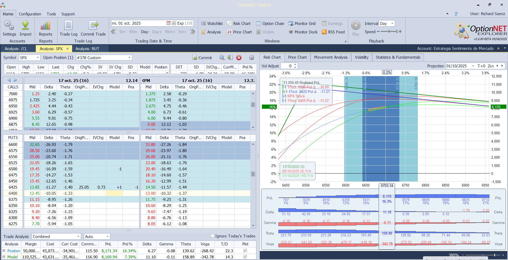Click the Commit Trade icon
This screenshot has height=260, width=508.
click(x=93, y=26)
